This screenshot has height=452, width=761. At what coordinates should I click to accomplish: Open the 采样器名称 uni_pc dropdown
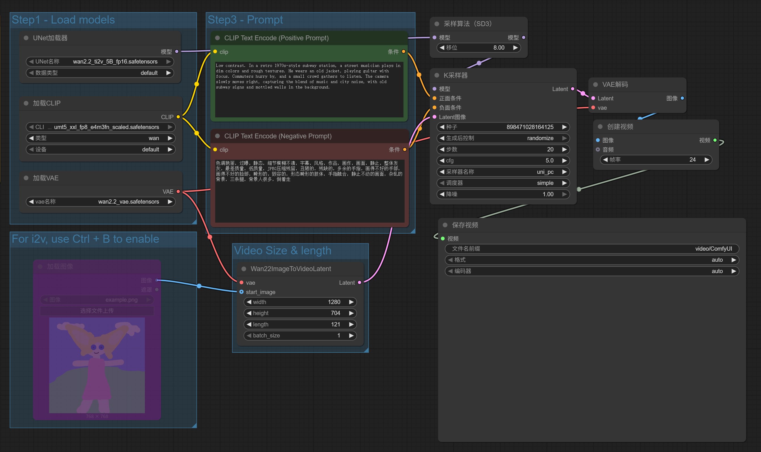click(503, 172)
